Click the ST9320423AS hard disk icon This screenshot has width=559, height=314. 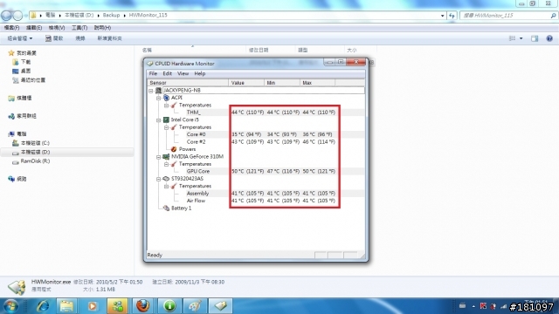coord(166,179)
